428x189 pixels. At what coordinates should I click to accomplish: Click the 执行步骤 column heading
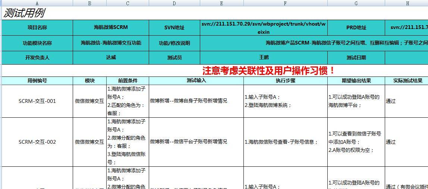pos(286,81)
